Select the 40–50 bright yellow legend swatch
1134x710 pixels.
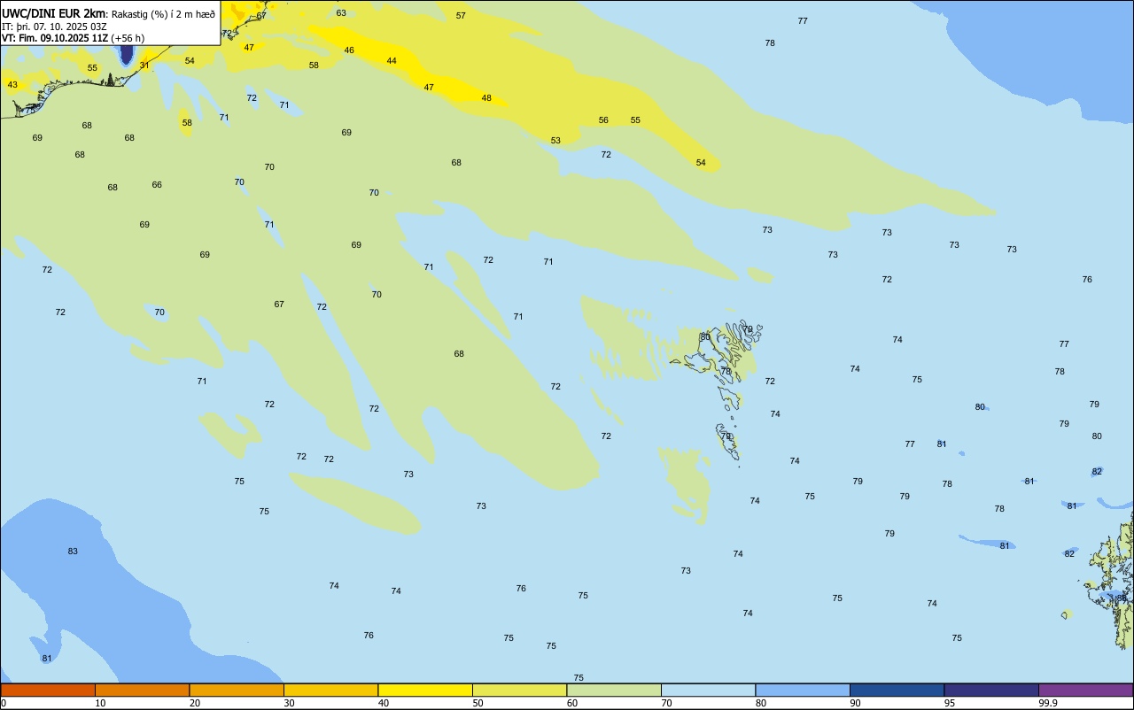[x=425, y=690]
